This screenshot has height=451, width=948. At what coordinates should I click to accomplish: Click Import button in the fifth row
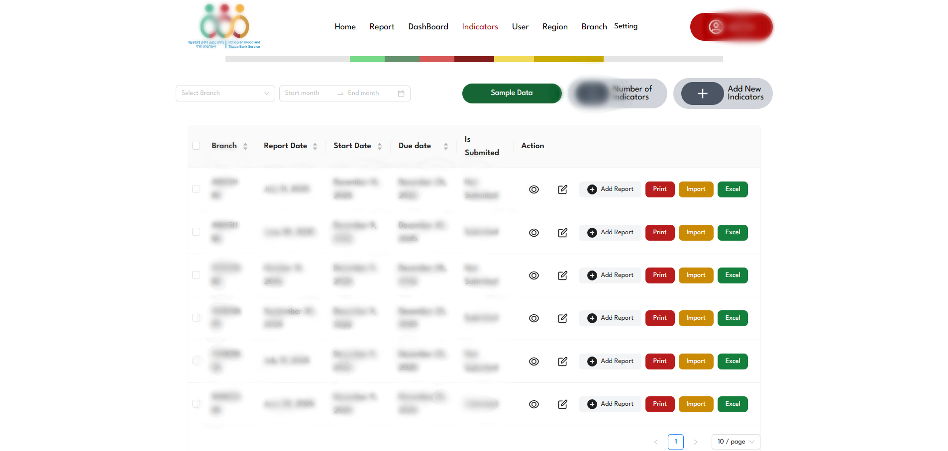coord(695,361)
